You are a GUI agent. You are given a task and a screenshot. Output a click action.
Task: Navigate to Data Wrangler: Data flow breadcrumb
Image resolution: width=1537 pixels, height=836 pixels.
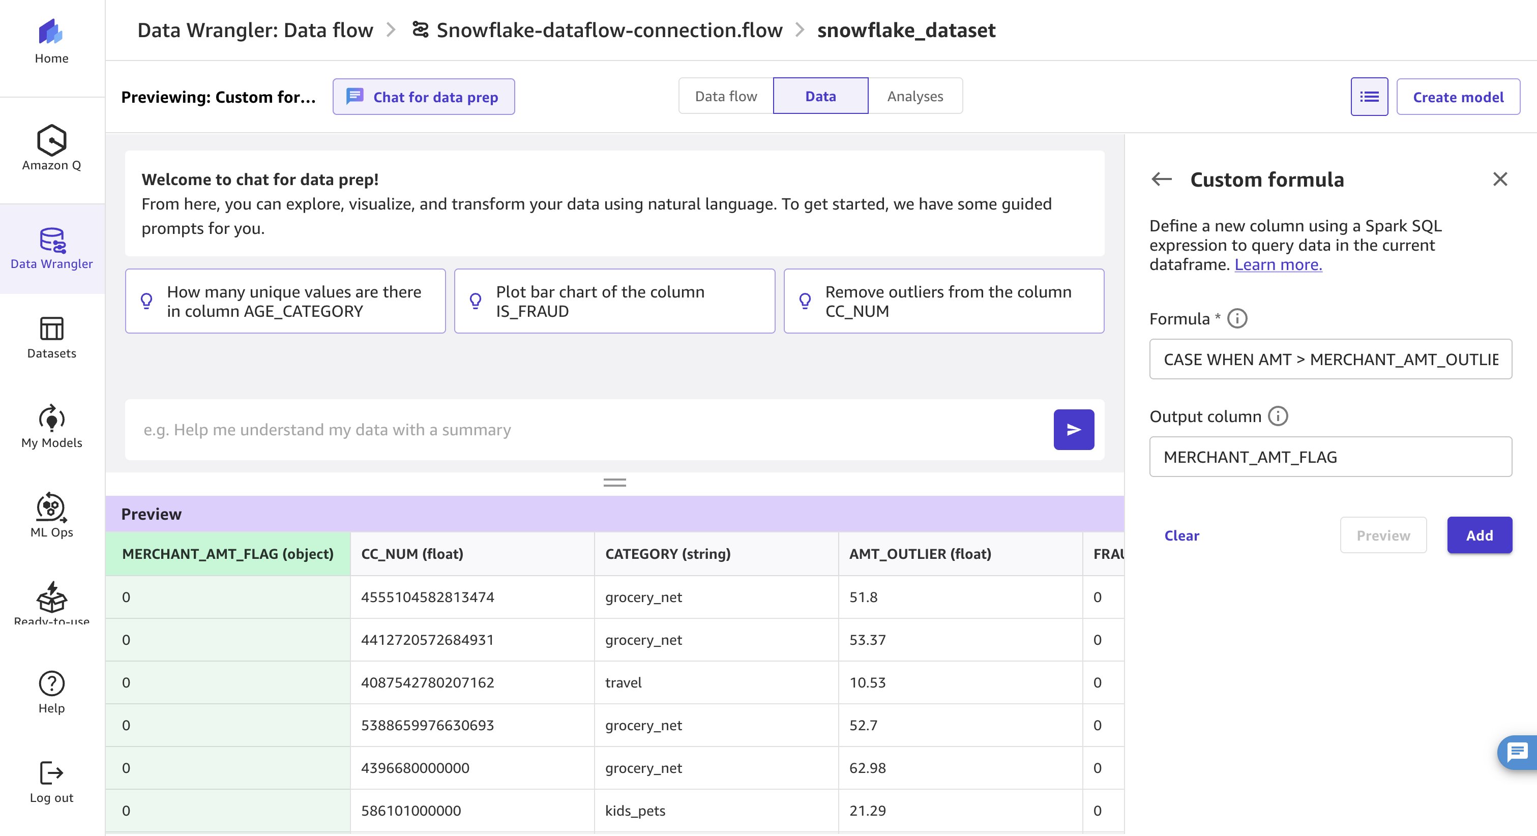[x=255, y=30]
